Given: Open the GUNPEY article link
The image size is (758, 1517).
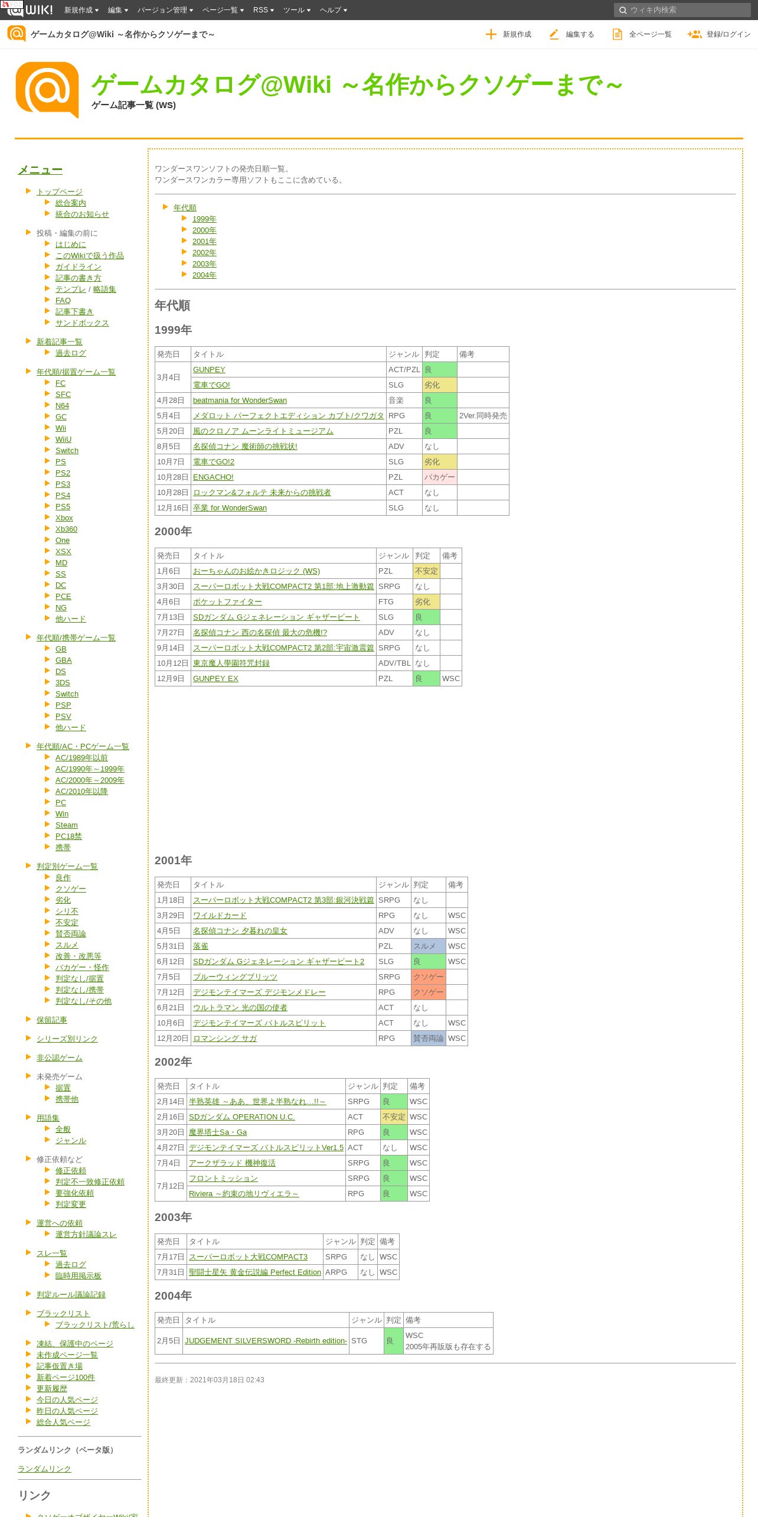Looking at the screenshot, I should pos(209,370).
